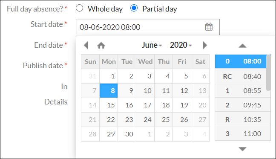Open the calendar icon in Start date field

(x=209, y=27)
